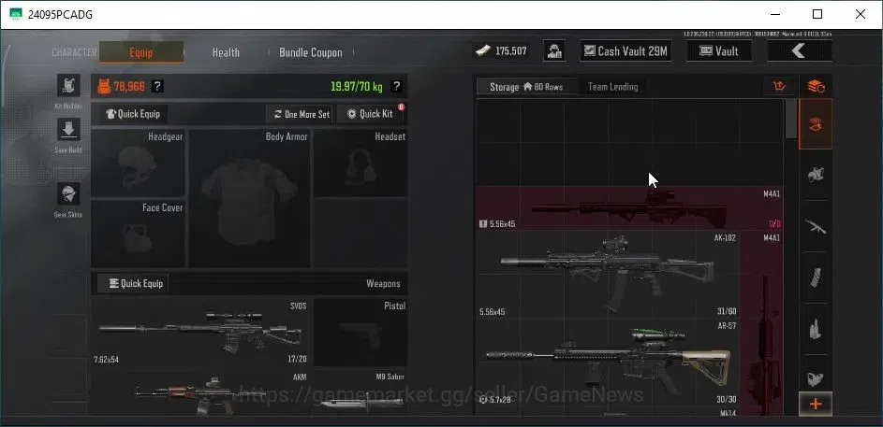Click the One More Set button
This screenshot has height=427, width=883.
click(x=299, y=114)
